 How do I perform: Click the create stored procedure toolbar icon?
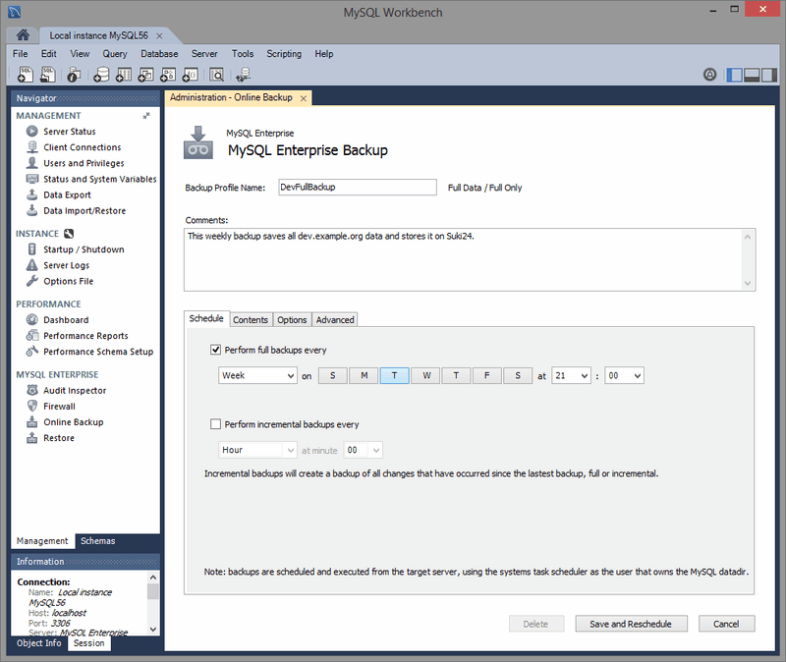[167, 75]
